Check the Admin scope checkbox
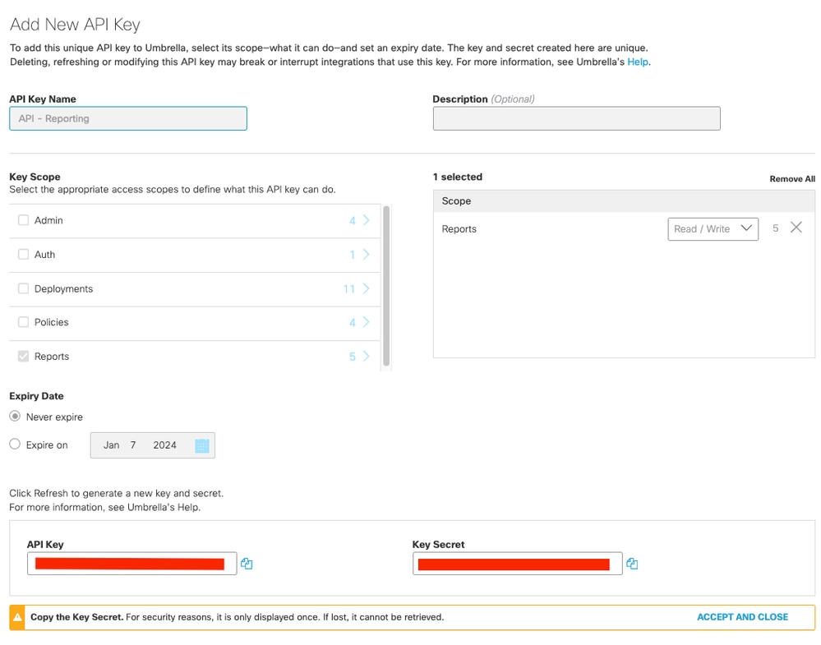Image resolution: width=821 pixels, height=645 pixels. 24,220
